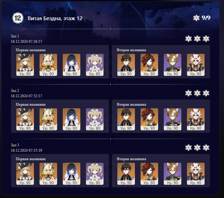Click the first star of Зал 1 rating
Screen dimensions: 224x198
(x=189, y=39)
